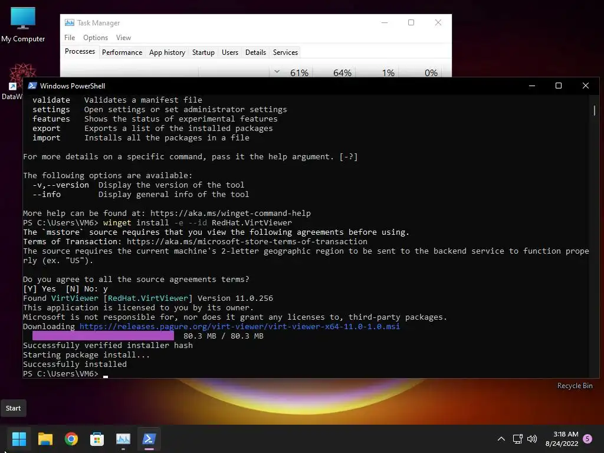Select the Recycle Bin desktop label

click(x=575, y=386)
